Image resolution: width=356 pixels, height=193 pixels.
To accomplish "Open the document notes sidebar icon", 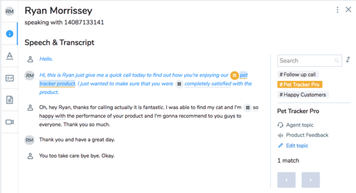I will (x=10, y=100).
